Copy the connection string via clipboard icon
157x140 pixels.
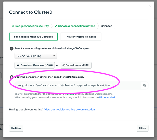(x=144, y=85)
